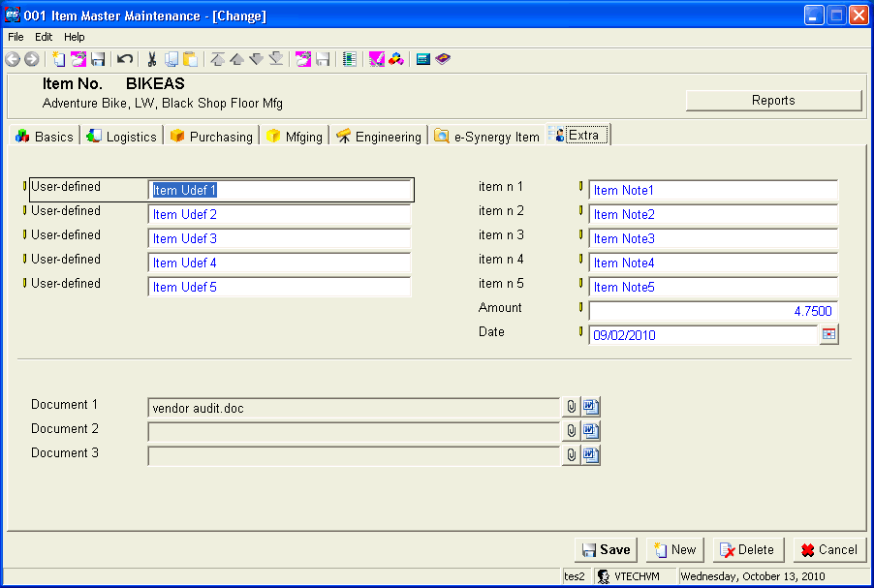Open the calculator toolbar icon
This screenshot has height=588, width=874.
point(423,58)
